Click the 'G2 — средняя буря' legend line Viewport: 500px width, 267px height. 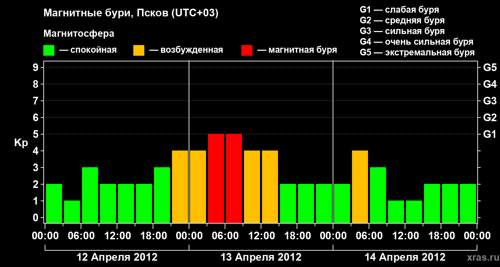[402, 20]
